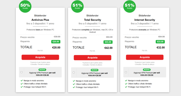Click the NUOVO badge under Total Security
The image size is (181, 96).
(94, 70)
